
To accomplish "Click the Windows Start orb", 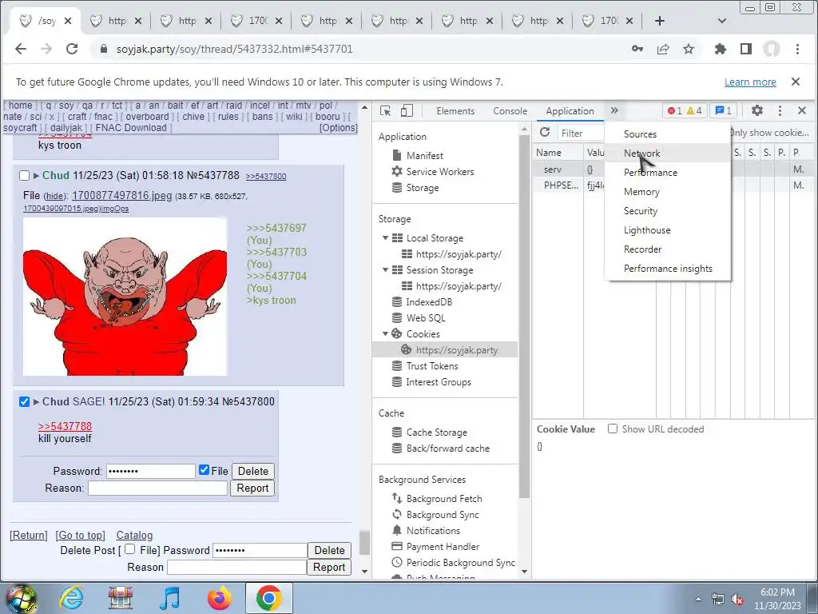I will (22, 598).
